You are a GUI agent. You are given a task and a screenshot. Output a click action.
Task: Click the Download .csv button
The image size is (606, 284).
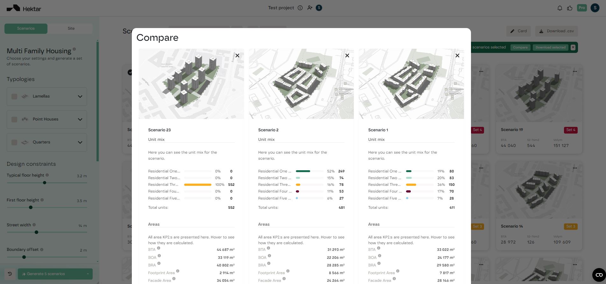pos(556,31)
